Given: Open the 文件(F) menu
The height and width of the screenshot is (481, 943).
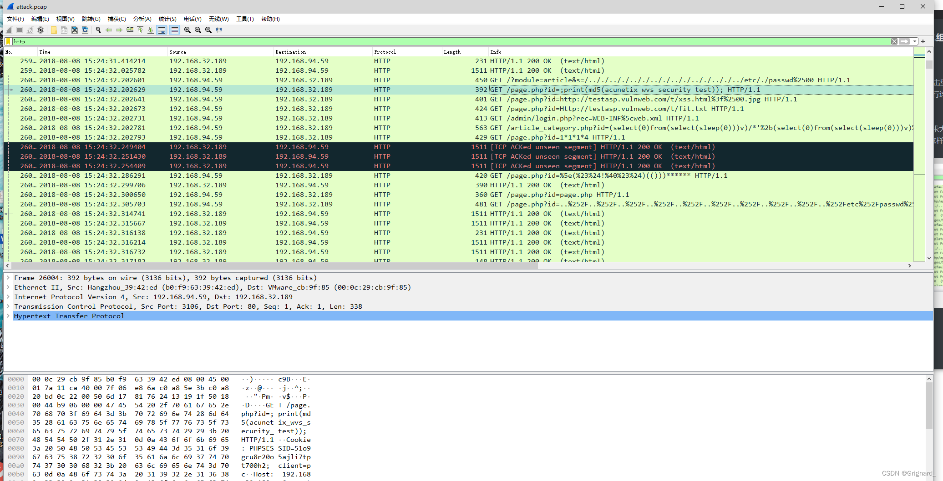Looking at the screenshot, I should tap(15, 19).
